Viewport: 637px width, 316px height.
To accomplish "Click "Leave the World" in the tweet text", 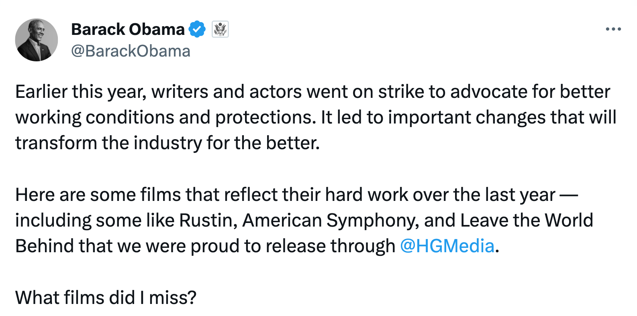I will click(527, 220).
